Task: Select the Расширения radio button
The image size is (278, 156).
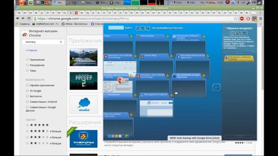Action: coord(27,65)
